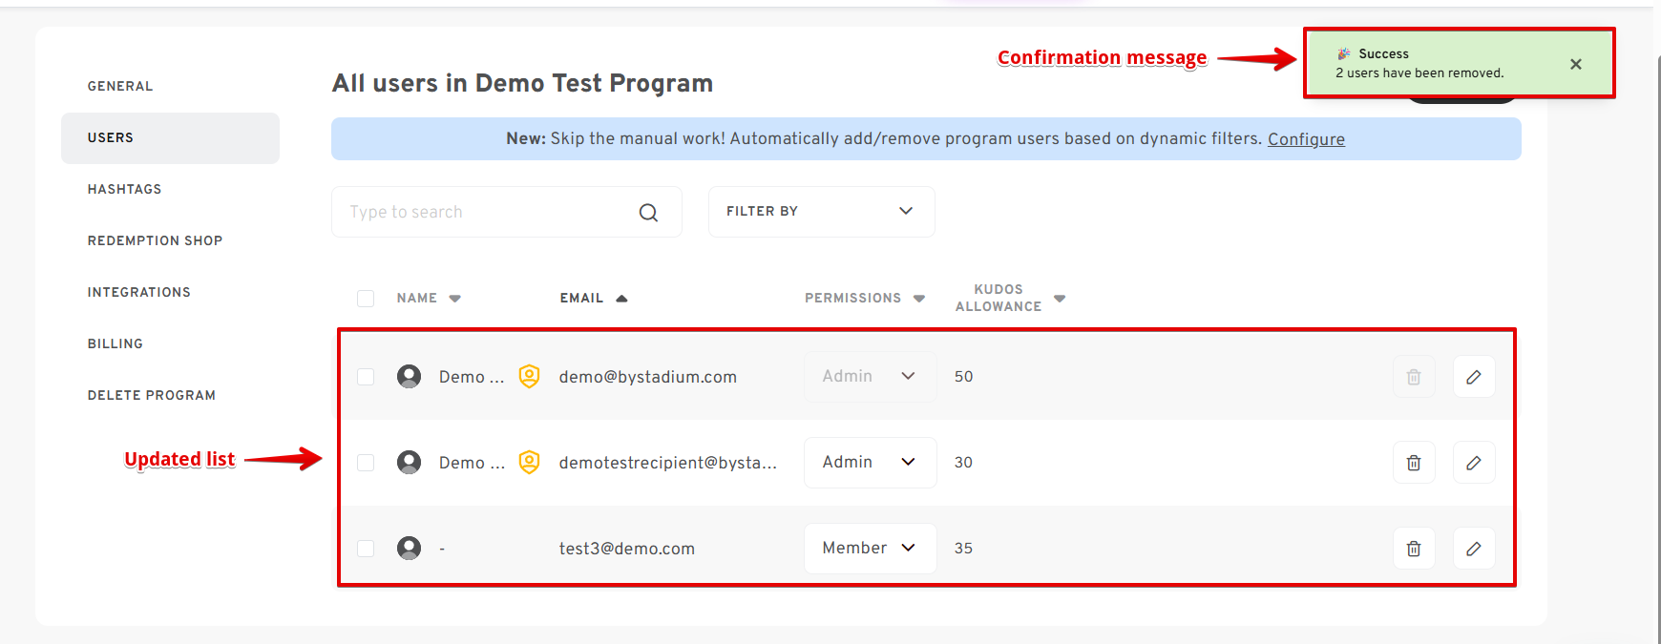Screen dimensions: 1661x644
Task: Go to Redemption Shop in sidebar
Action: pos(155,241)
